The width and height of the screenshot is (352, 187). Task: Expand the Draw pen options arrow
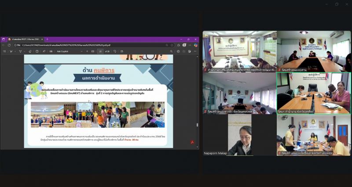[x=24, y=51]
